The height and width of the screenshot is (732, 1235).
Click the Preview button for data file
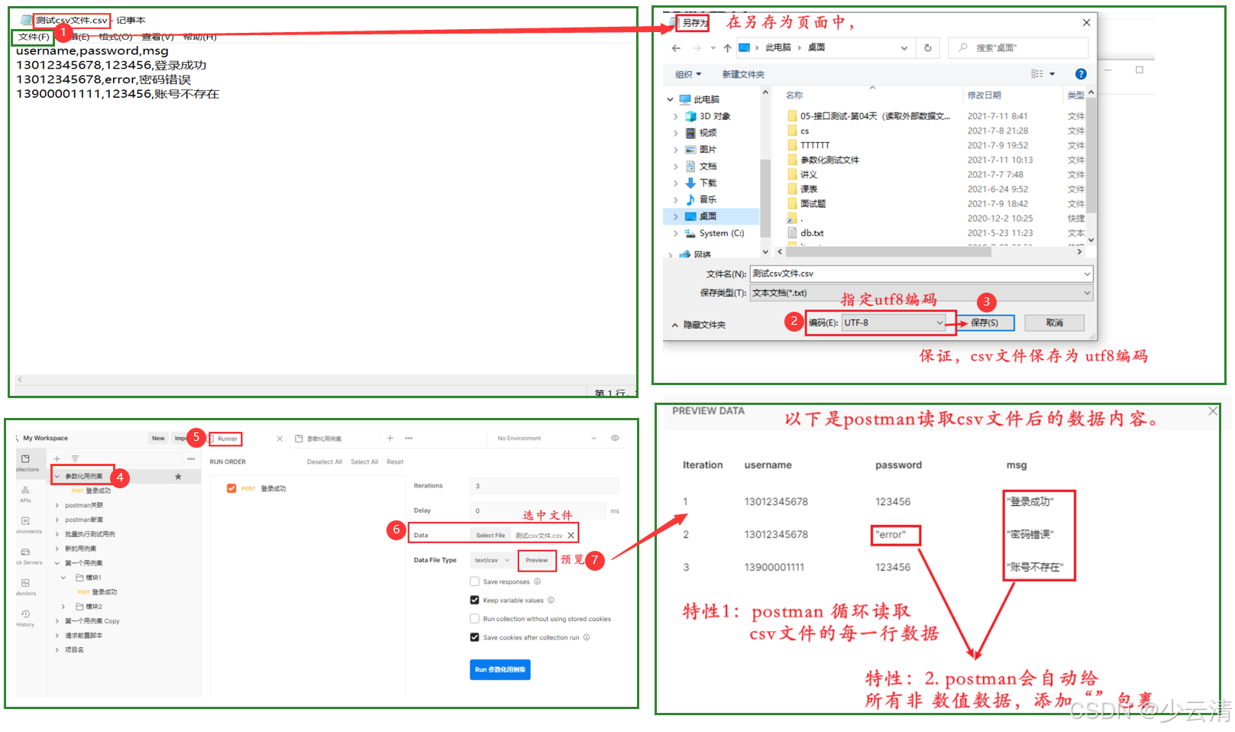tap(537, 560)
